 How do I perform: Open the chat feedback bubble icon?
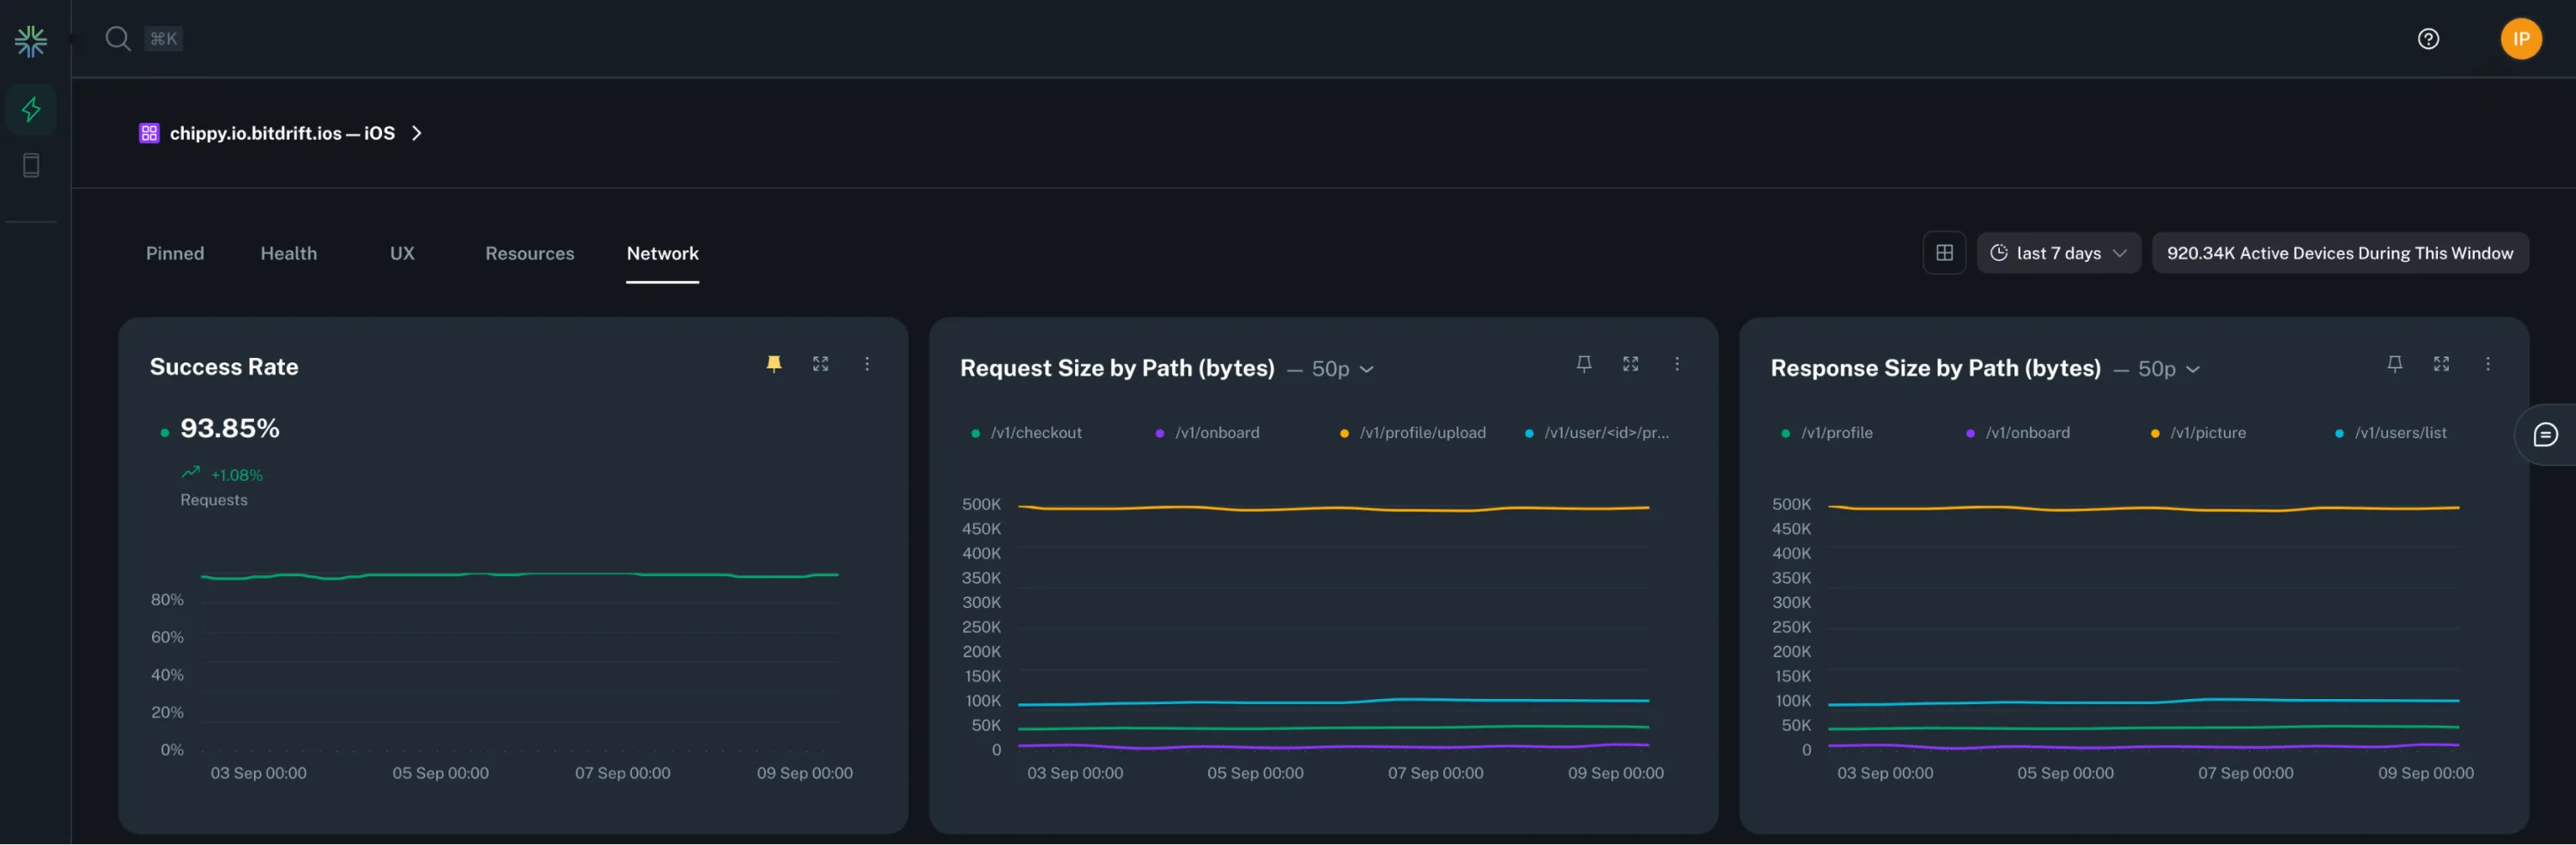tap(2545, 435)
